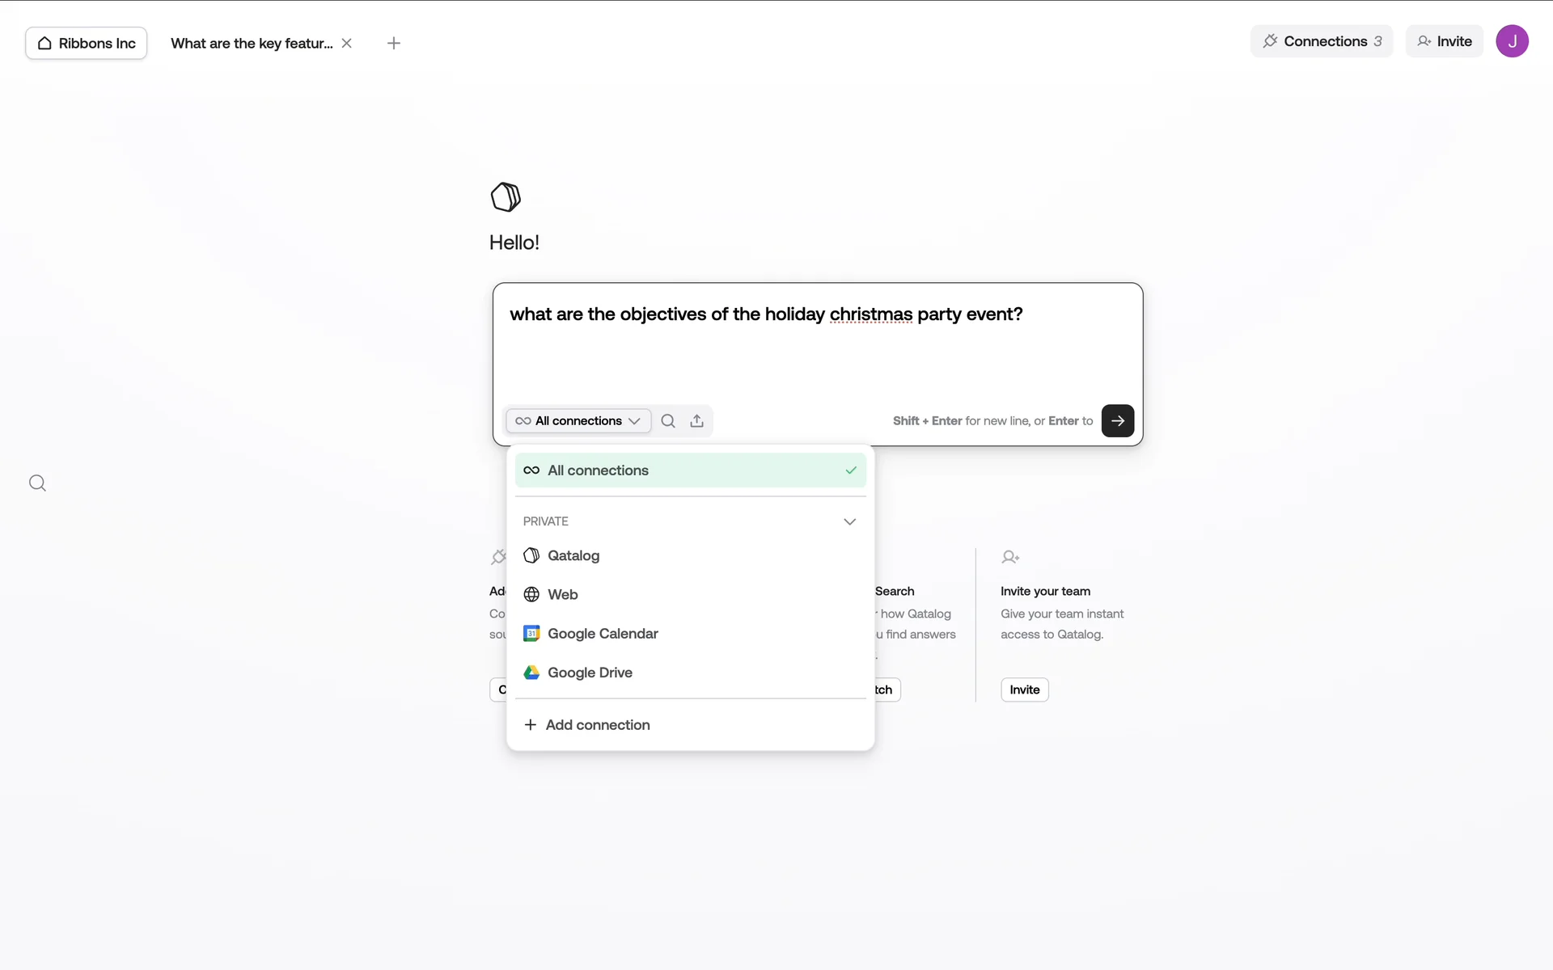Click the upload file icon

(x=696, y=420)
